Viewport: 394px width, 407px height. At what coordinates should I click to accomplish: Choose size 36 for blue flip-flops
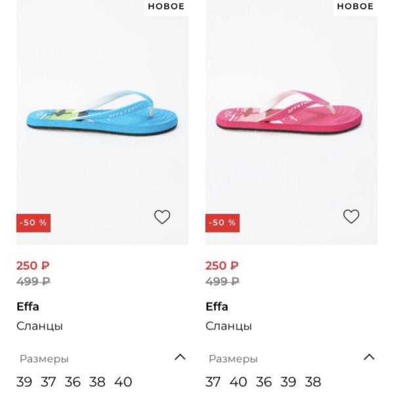pos(73,382)
